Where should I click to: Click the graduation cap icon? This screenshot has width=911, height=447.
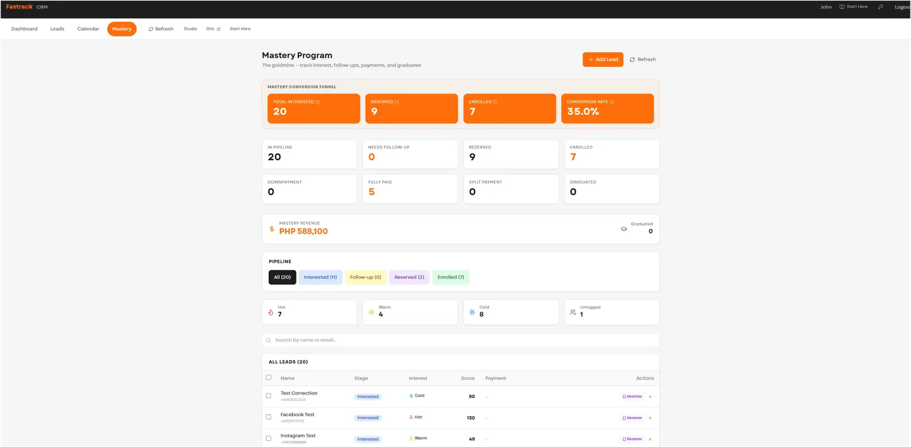tap(624, 229)
